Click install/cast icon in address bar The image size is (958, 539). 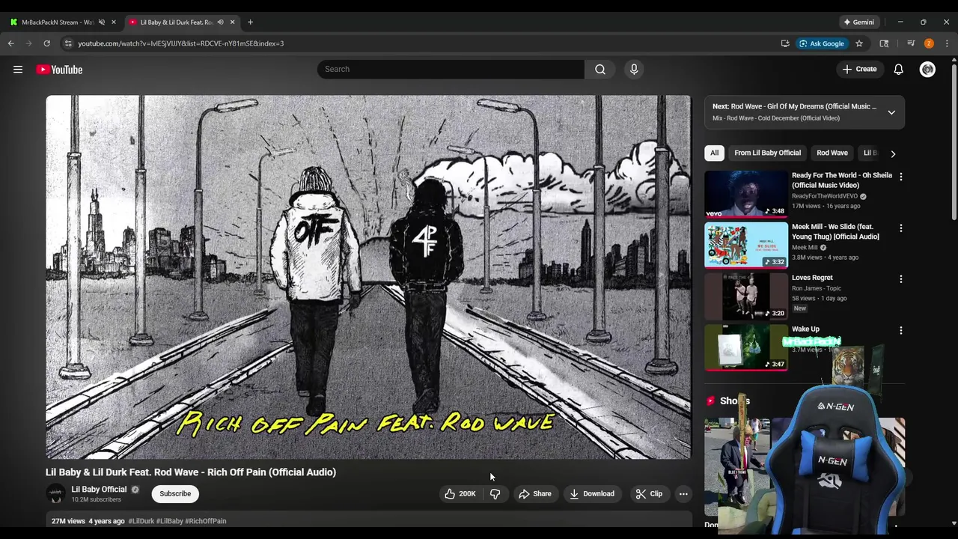(x=785, y=43)
